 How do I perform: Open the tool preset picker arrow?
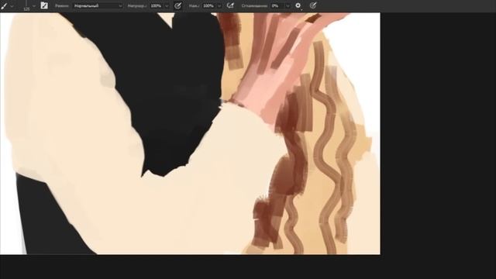click(12, 6)
